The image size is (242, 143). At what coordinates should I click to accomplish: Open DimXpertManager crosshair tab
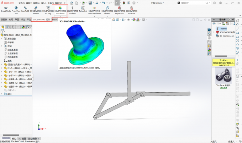[x=18, y=27]
